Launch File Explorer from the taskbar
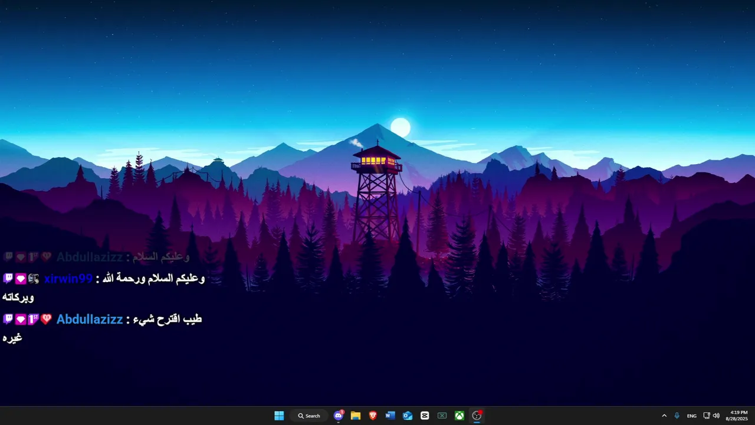The width and height of the screenshot is (755, 425). 356,416
